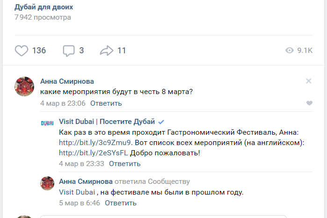Image resolution: width=327 pixels, height=218 pixels.
Task: Click Анна Смирнова's avatar in the reply
Action: click(x=47, y=183)
